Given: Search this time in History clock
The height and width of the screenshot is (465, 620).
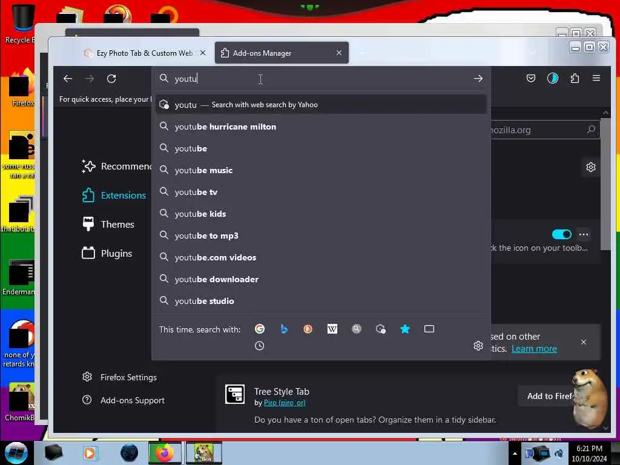Looking at the screenshot, I should pyautogui.click(x=259, y=346).
